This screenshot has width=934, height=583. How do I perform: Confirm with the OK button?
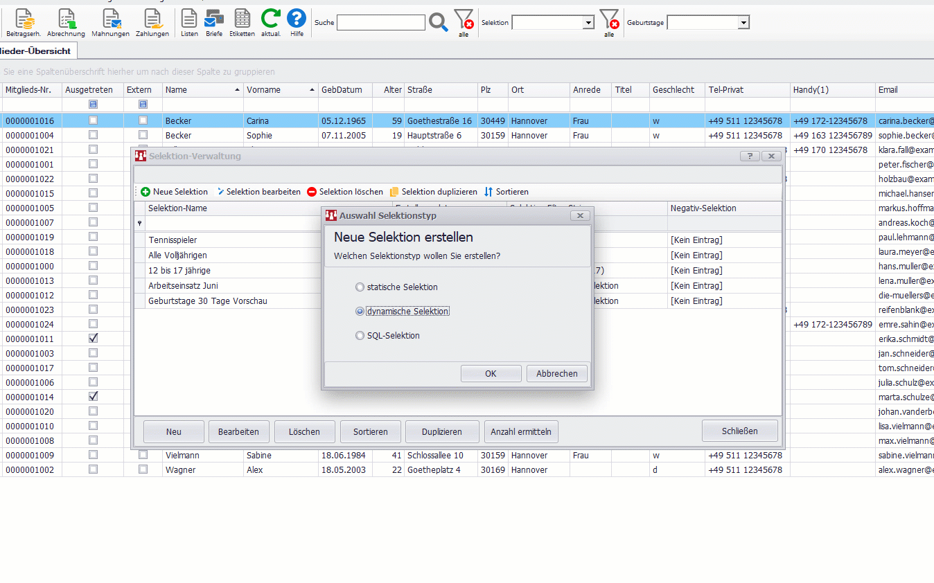491,373
